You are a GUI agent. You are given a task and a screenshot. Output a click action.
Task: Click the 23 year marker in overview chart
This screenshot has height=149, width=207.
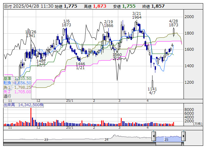46,139
